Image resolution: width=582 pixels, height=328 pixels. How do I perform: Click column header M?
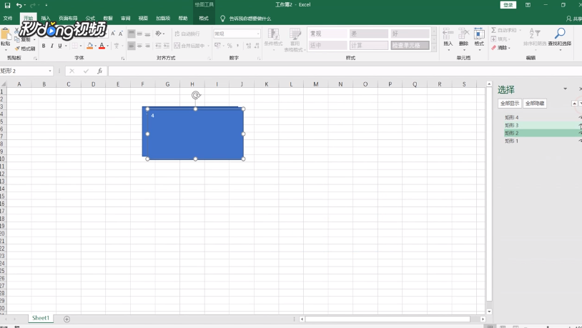[315, 84]
